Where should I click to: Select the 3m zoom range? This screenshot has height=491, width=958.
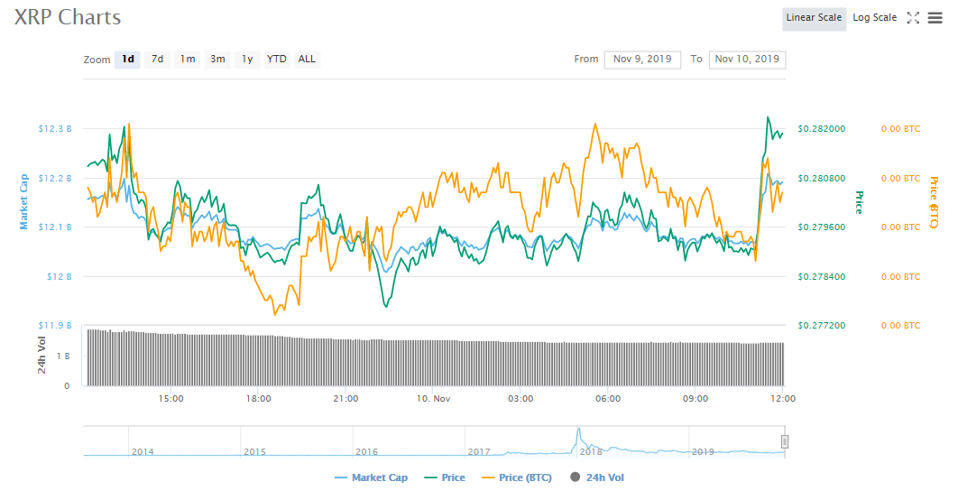[x=217, y=60]
